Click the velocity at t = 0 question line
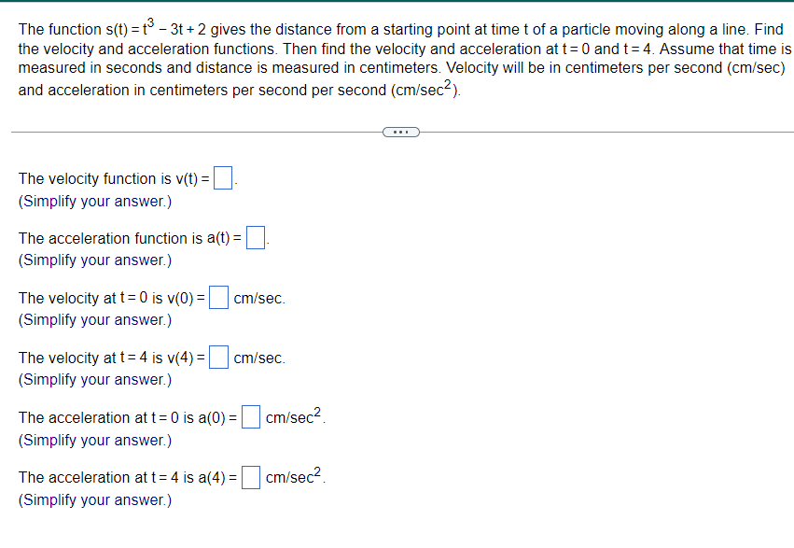Screen dimensions: 794x548 coord(112,298)
